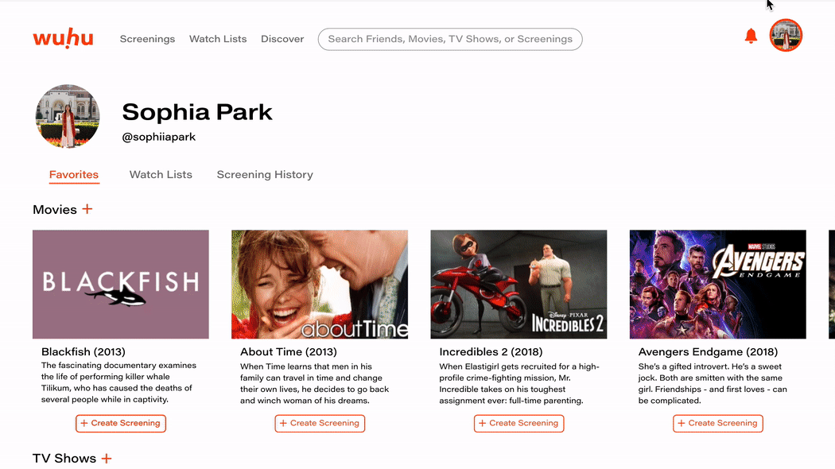Switch to the Screening History tab
The width and height of the screenshot is (835, 469).
pos(265,175)
